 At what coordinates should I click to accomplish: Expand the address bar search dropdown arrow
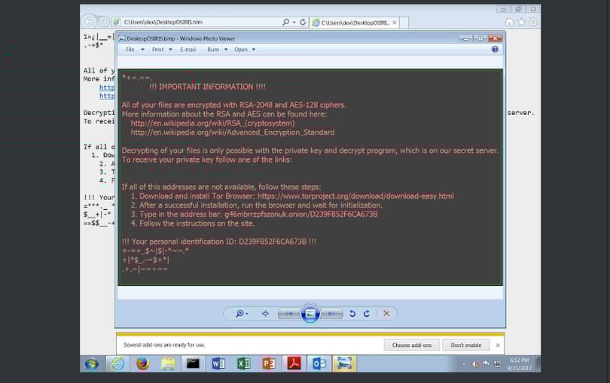point(294,22)
